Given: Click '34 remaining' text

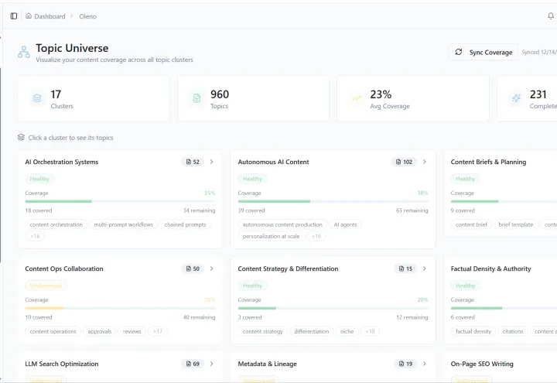Looking at the screenshot, I should pyautogui.click(x=199, y=210).
